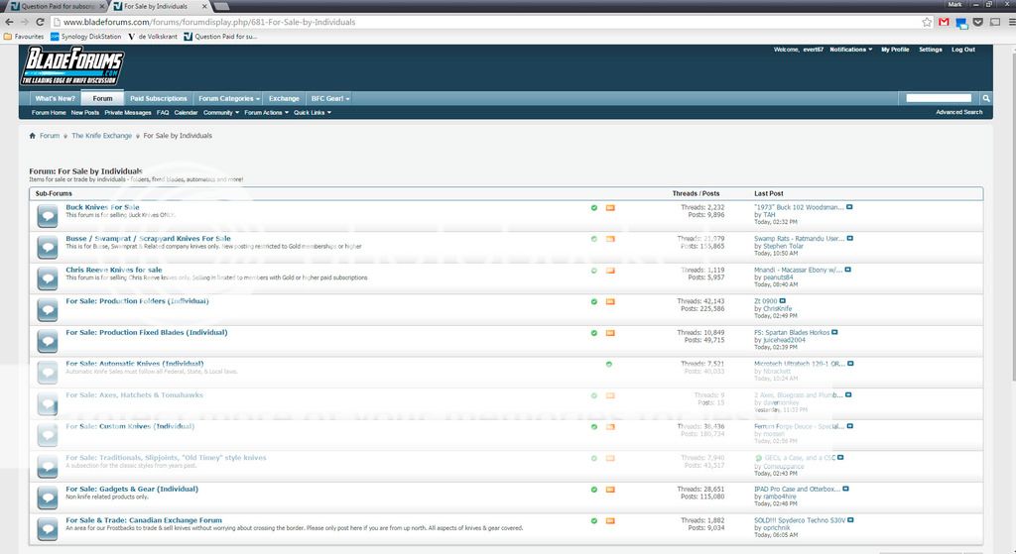
Task: Select the Forum tab
Action: pos(102,98)
